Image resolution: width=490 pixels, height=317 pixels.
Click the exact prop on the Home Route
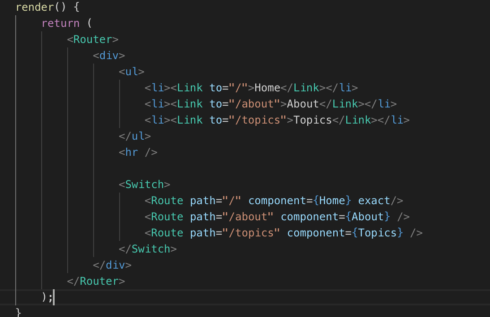[374, 200]
